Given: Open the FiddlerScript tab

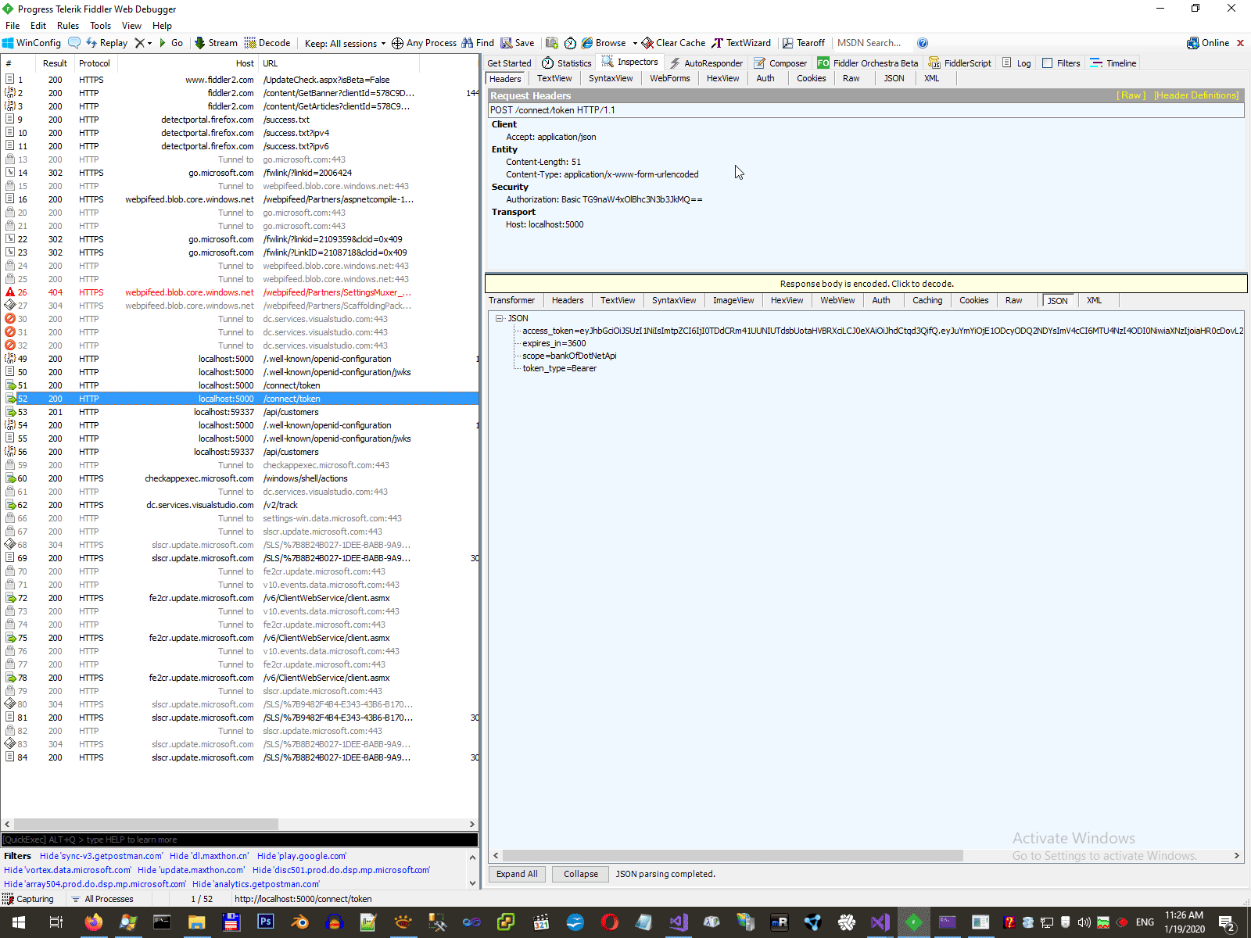Looking at the screenshot, I should click(960, 63).
